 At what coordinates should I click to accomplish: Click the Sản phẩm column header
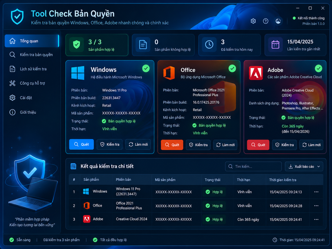click(91, 180)
